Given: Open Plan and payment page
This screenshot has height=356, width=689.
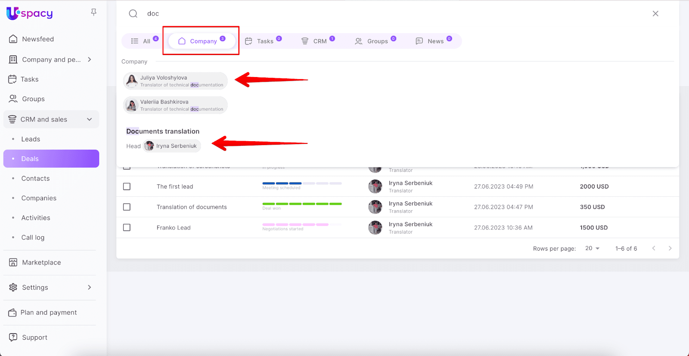Looking at the screenshot, I should tap(48, 313).
